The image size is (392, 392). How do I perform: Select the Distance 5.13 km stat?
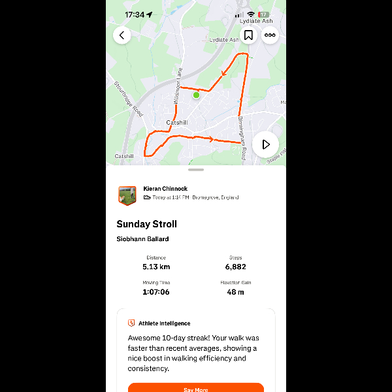[x=156, y=263]
